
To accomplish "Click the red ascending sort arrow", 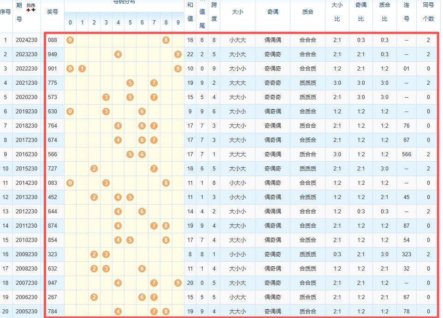I will (29, 10).
